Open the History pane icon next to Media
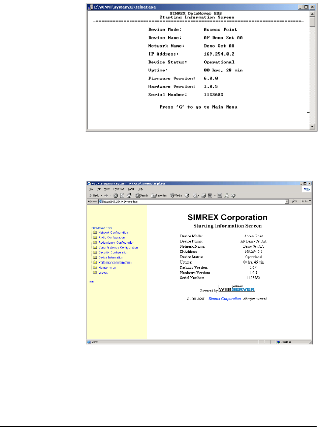320x427 pixels. tap(187, 195)
